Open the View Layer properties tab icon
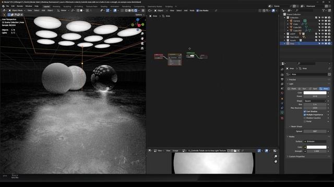 pos(282,84)
